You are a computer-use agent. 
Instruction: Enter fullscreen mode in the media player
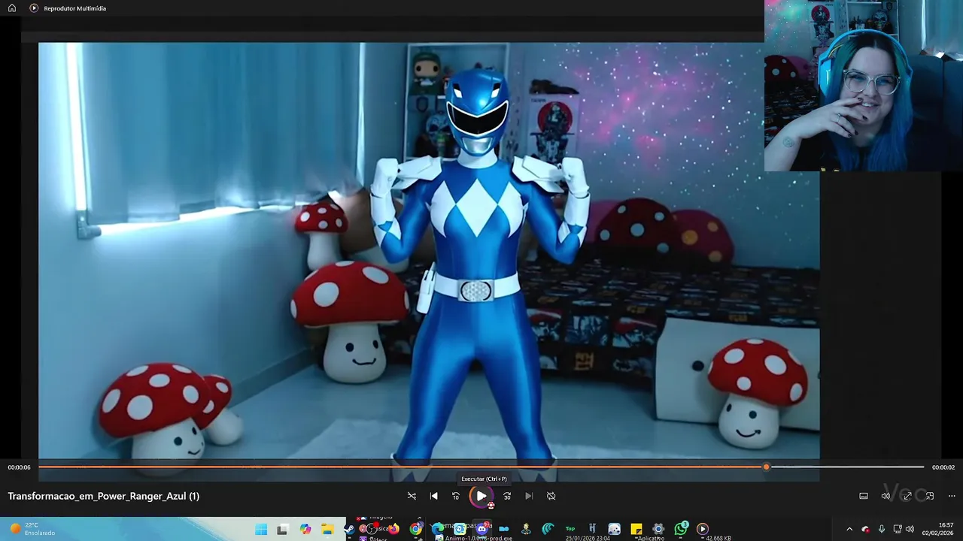[x=907, y=496]
